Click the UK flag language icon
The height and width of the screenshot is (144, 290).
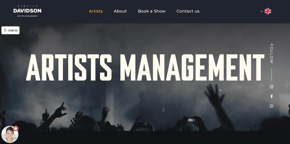[x=268, y=11]
